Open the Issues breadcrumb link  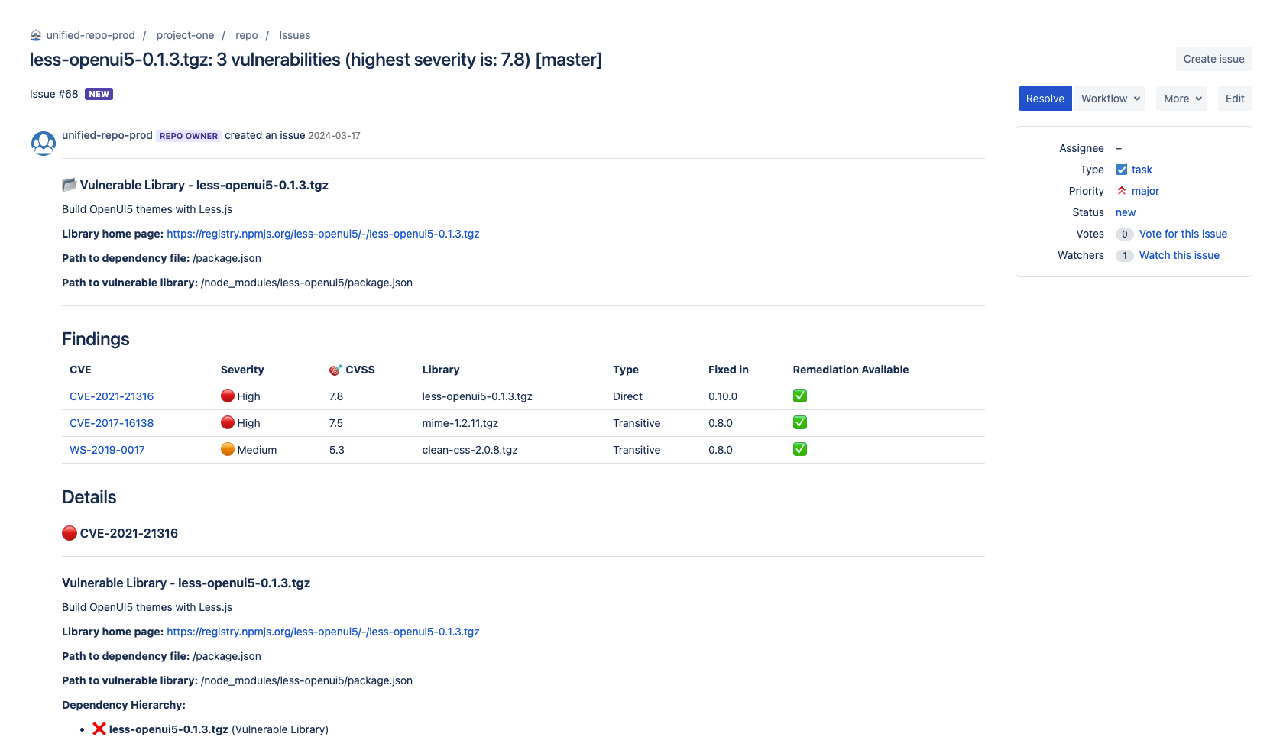click(295, 35)
